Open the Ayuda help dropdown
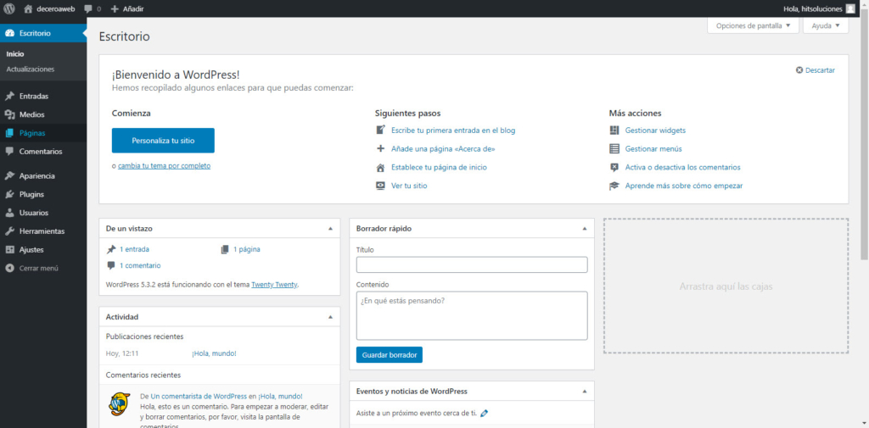Image resolution: width=869 pixels, height=428 pixels. pos(826,25)
